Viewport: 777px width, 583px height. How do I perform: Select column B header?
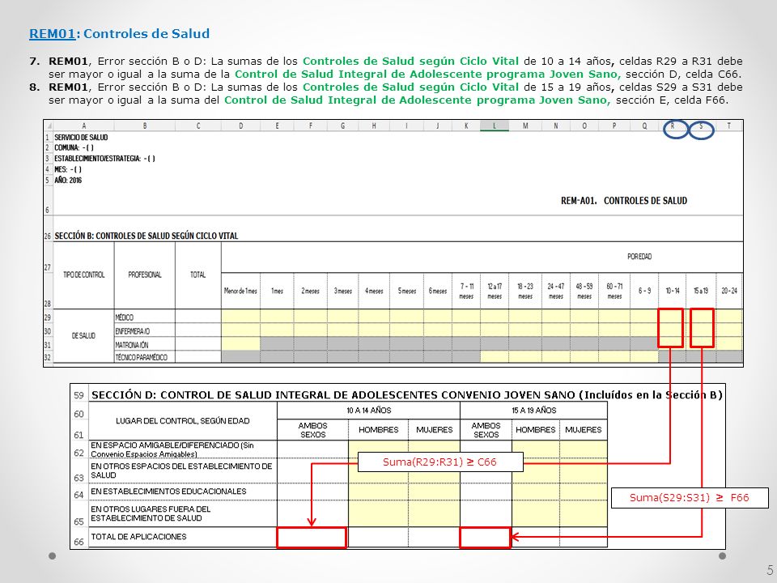coord(145,126)
